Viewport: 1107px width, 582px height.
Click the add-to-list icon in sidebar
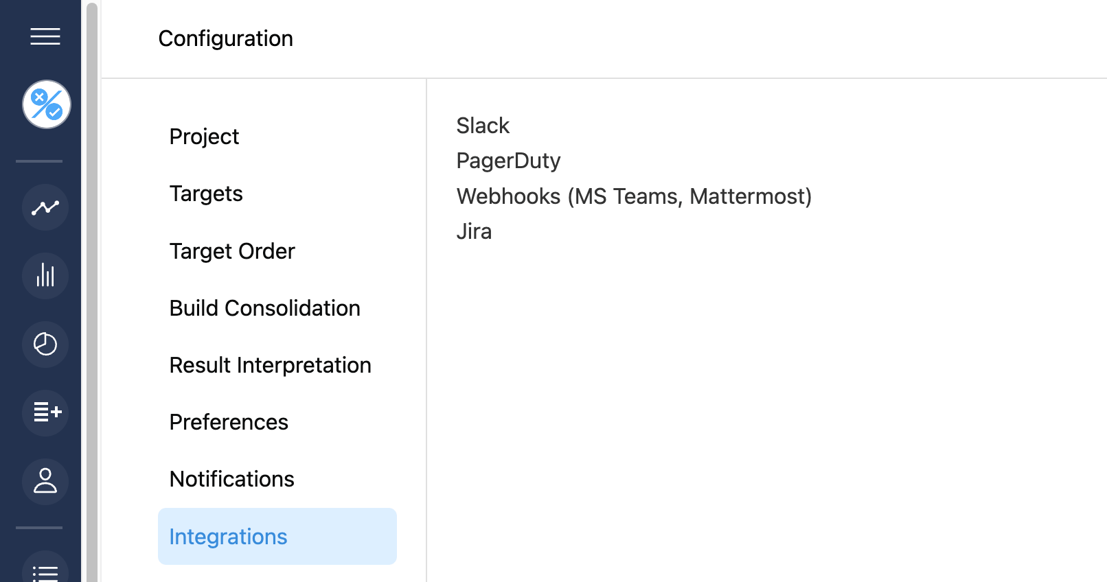click(45, 413)
